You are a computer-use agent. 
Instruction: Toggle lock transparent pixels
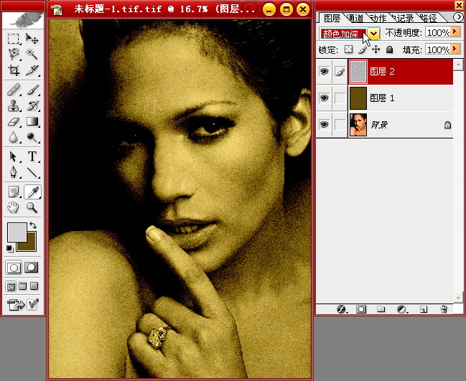click(x=349, y=50)
